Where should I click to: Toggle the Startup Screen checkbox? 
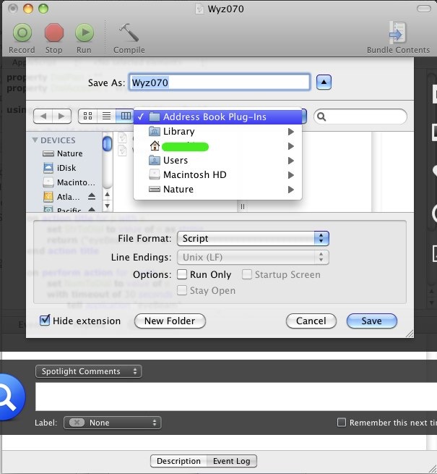click(x=247, y=274)
